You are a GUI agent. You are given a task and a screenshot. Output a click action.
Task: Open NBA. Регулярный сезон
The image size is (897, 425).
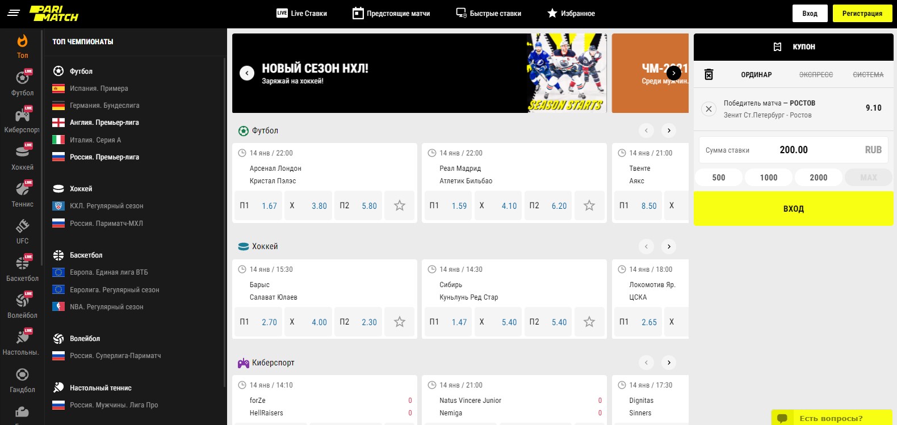(106, 307)
